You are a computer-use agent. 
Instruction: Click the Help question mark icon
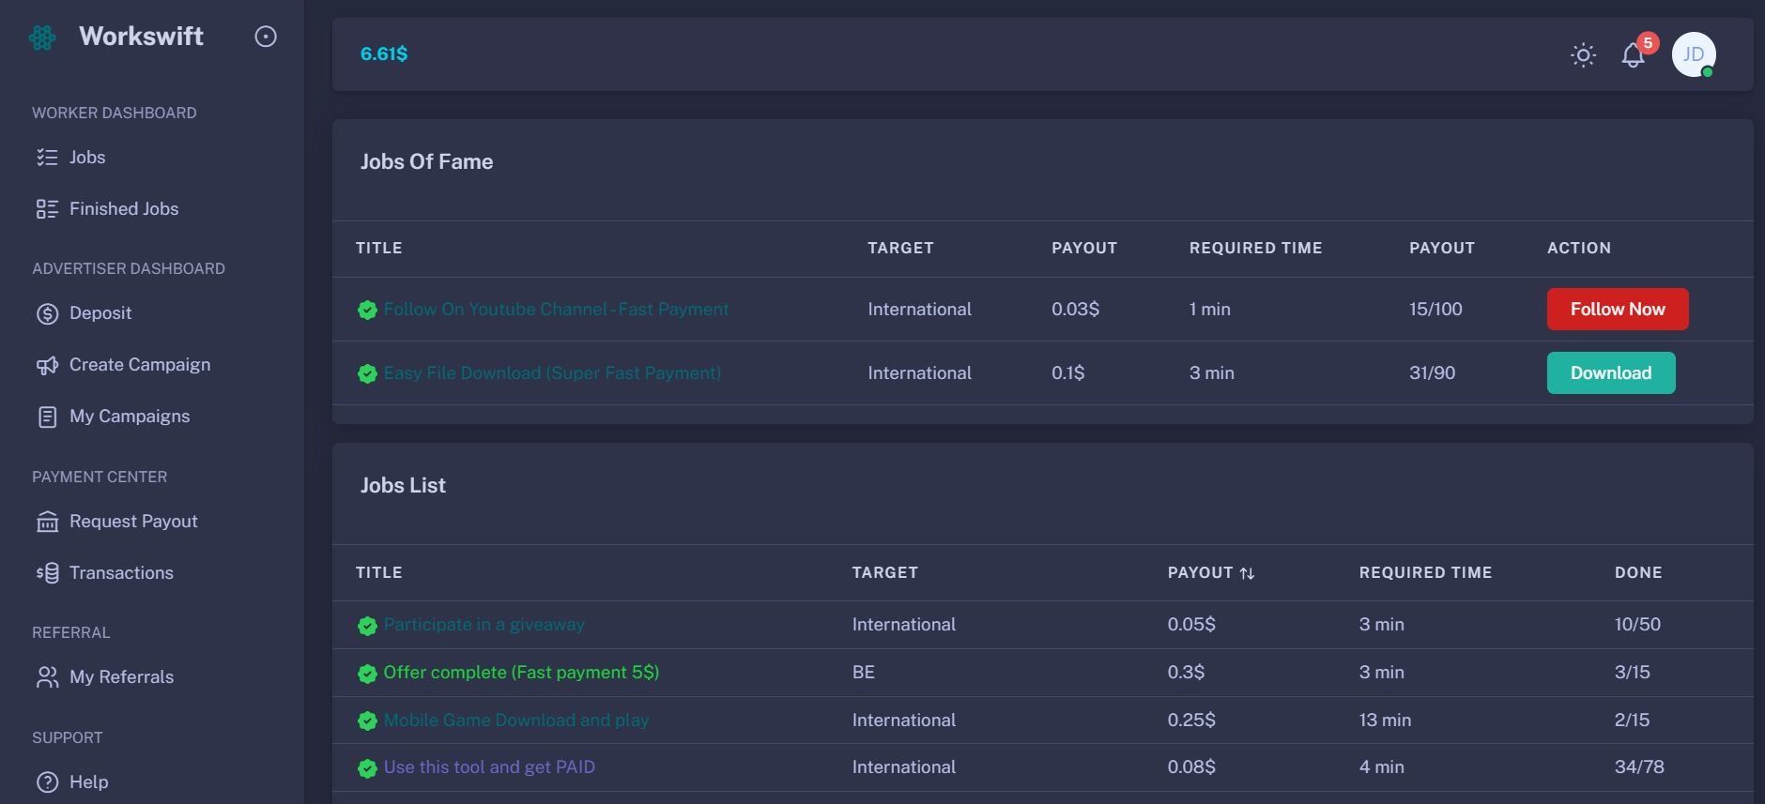[x=47, y=782]
